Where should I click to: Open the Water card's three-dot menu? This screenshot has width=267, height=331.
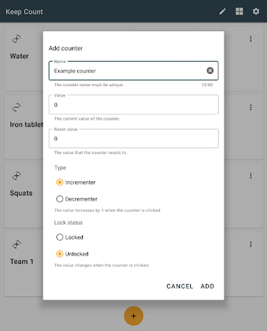[251, 39]
